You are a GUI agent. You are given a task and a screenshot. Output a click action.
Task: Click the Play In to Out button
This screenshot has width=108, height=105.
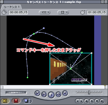pyautogui.click(x=44, y=95)
